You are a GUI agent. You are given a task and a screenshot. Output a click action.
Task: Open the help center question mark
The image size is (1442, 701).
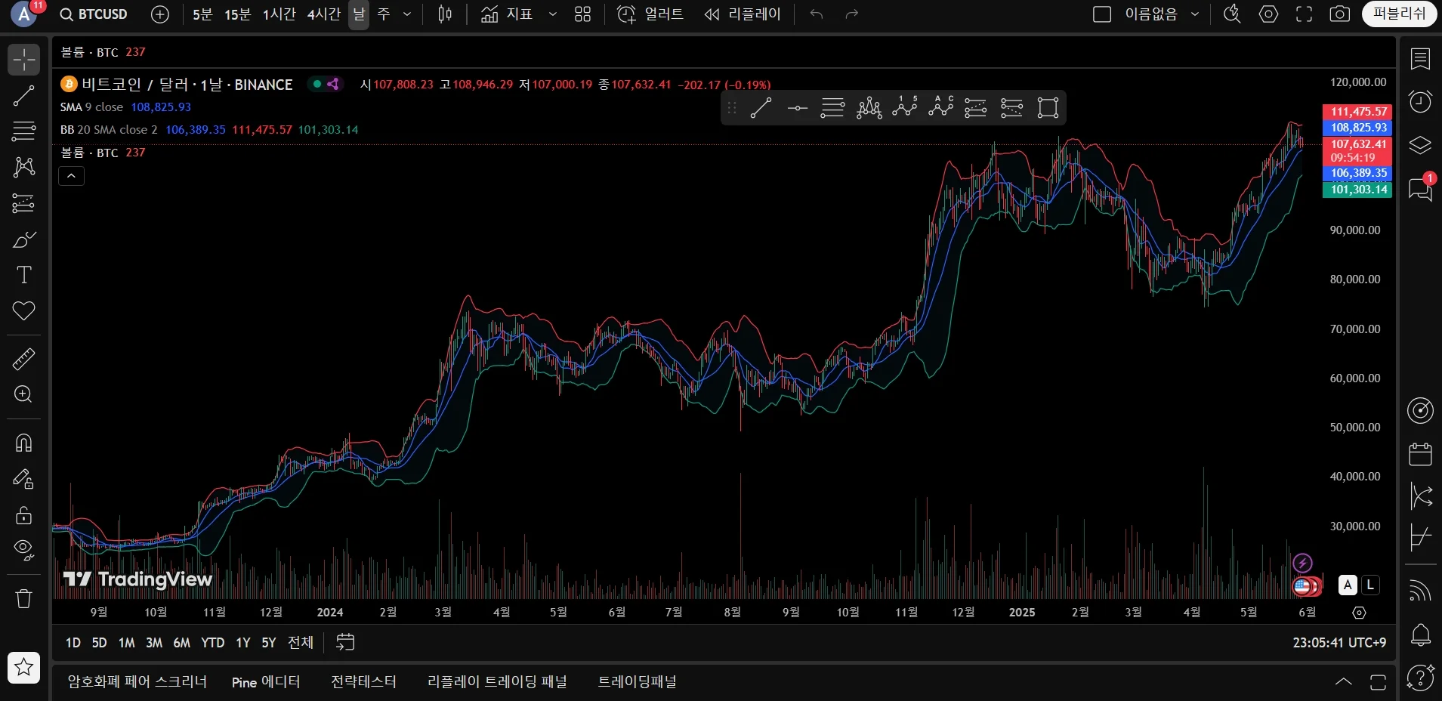1421,677
